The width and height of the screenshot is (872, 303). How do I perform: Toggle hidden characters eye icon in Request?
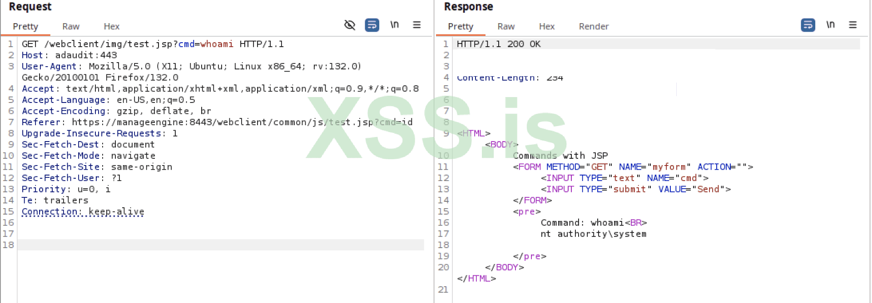349,25
